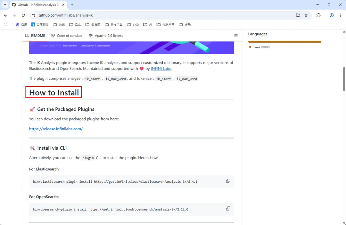The height and width of the screenshot is (225, 346).
Task: Click the opensearch-plugin install command text
Action: click(x=111, y=209)
